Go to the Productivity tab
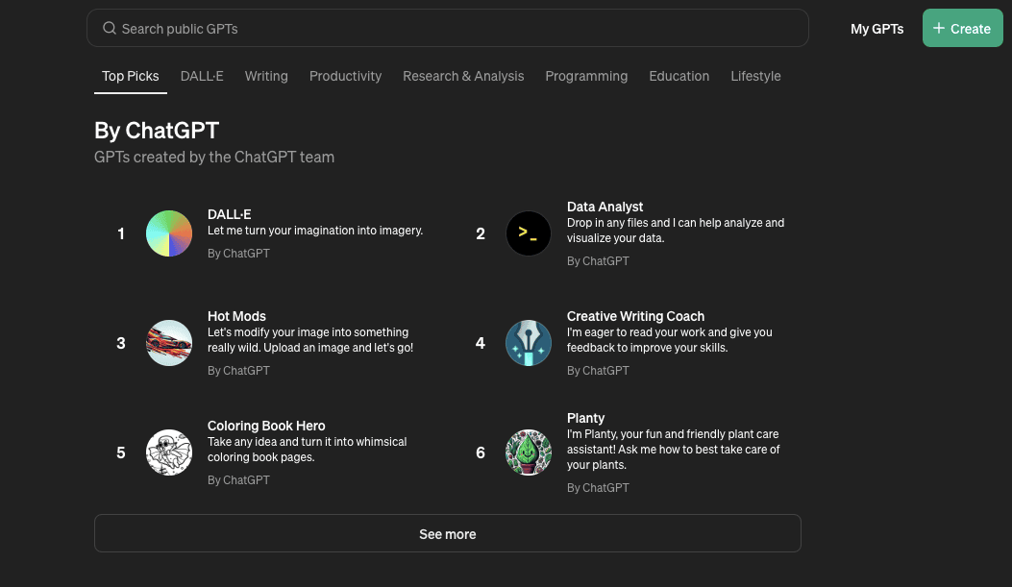 345,76
